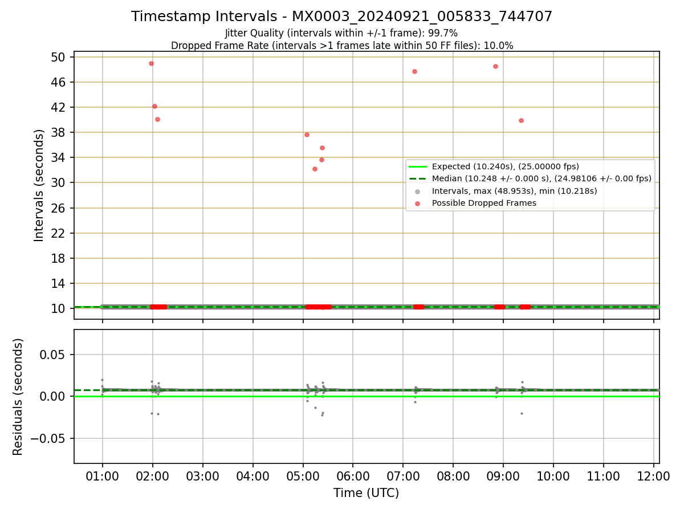Click the 'Jitter Quality' subtitle line
684x513 pixels.
click(x=341, y=34)
